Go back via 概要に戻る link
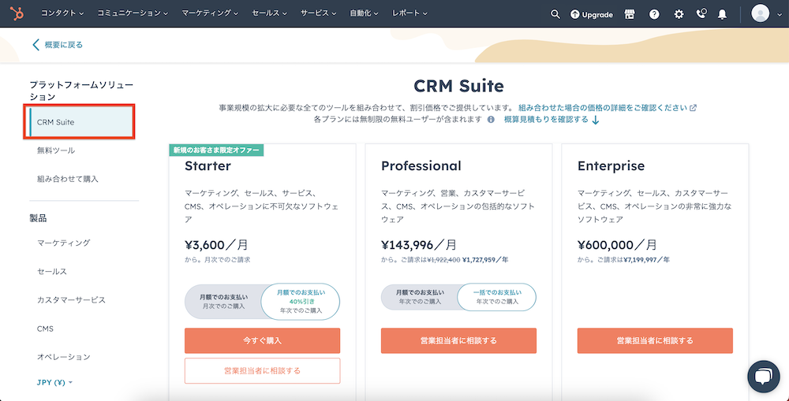 (x=63, y=45)
